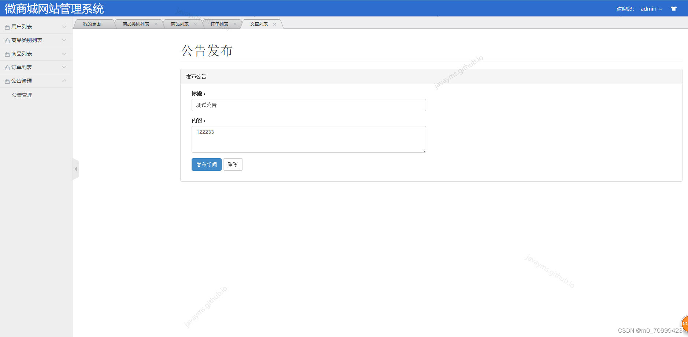Click the 发布新闻 publish button

coord(206,164)
